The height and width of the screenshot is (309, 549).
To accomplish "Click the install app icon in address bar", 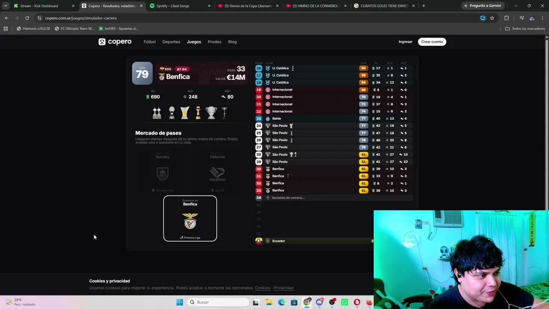I will 483,18.
